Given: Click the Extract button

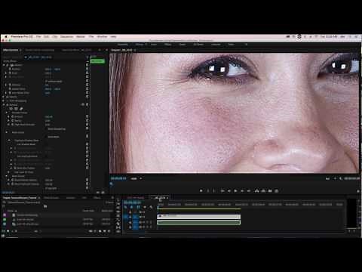Looking at the screenshot, I should coord(263,191).
